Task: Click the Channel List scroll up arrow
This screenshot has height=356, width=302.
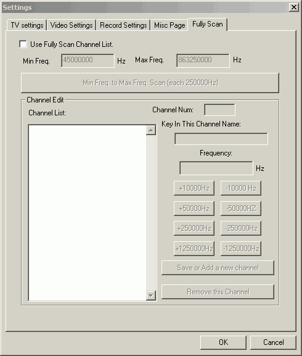Action: tap(151, 130)
